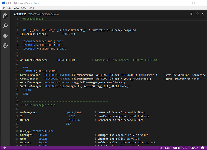
Task: Open the Source Control (Git) view
Action: [5, 36]
